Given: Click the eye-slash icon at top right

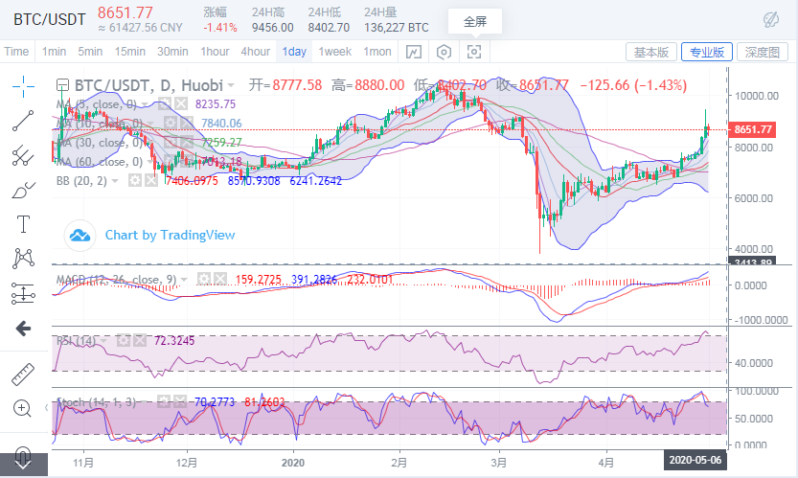Looking at the screenshot, I should [x=771, y=20].
